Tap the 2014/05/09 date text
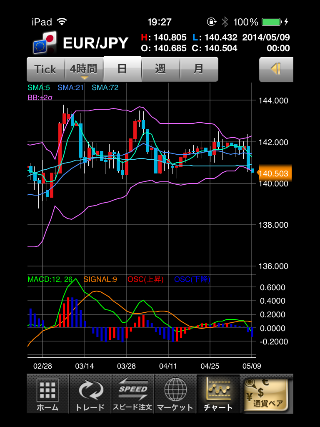This screenshot has width=320, height=427. (x=266, y=37)
